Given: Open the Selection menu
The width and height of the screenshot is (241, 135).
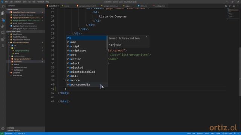Looking at the screenshot, I should pyautogui.click(x=18, y=2).
